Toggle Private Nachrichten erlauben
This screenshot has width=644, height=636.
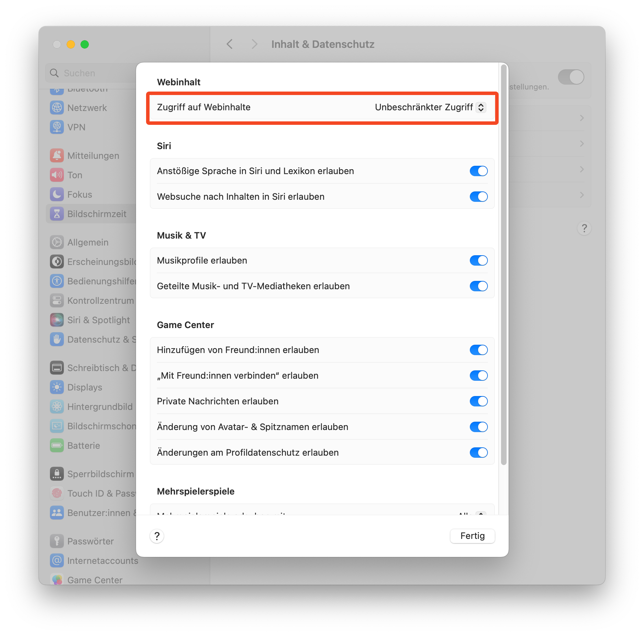(478, 401)
